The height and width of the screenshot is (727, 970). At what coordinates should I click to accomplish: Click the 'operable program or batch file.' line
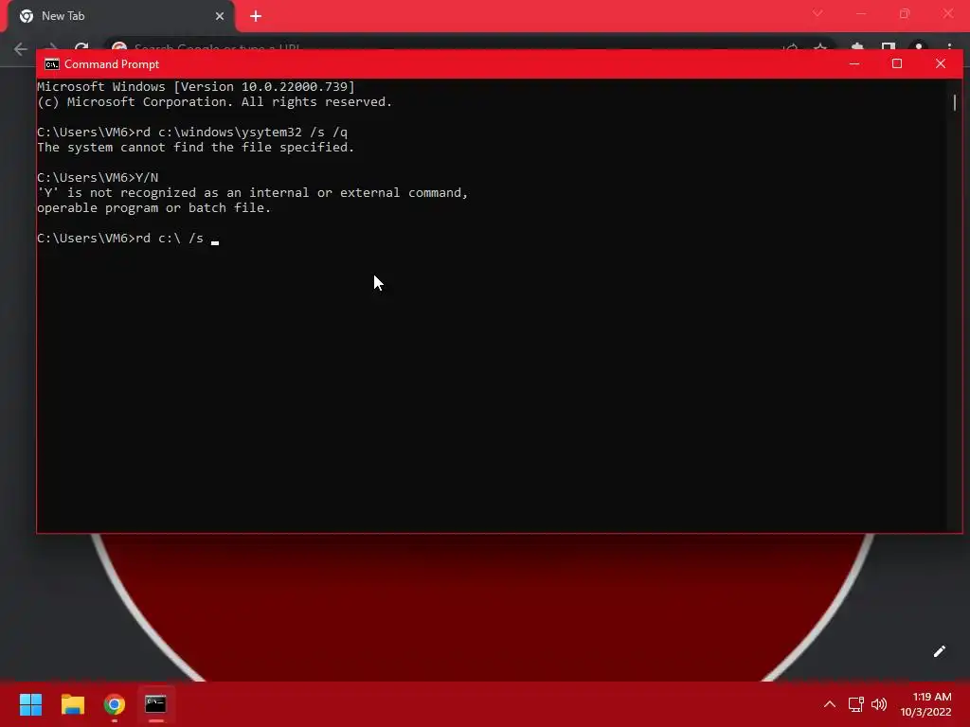tap(154, 207)
